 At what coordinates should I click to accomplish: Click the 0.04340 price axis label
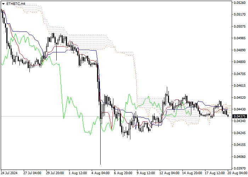[x=239, y=121]
